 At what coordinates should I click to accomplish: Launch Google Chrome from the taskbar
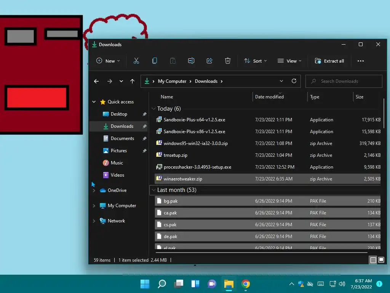[246, 284]
